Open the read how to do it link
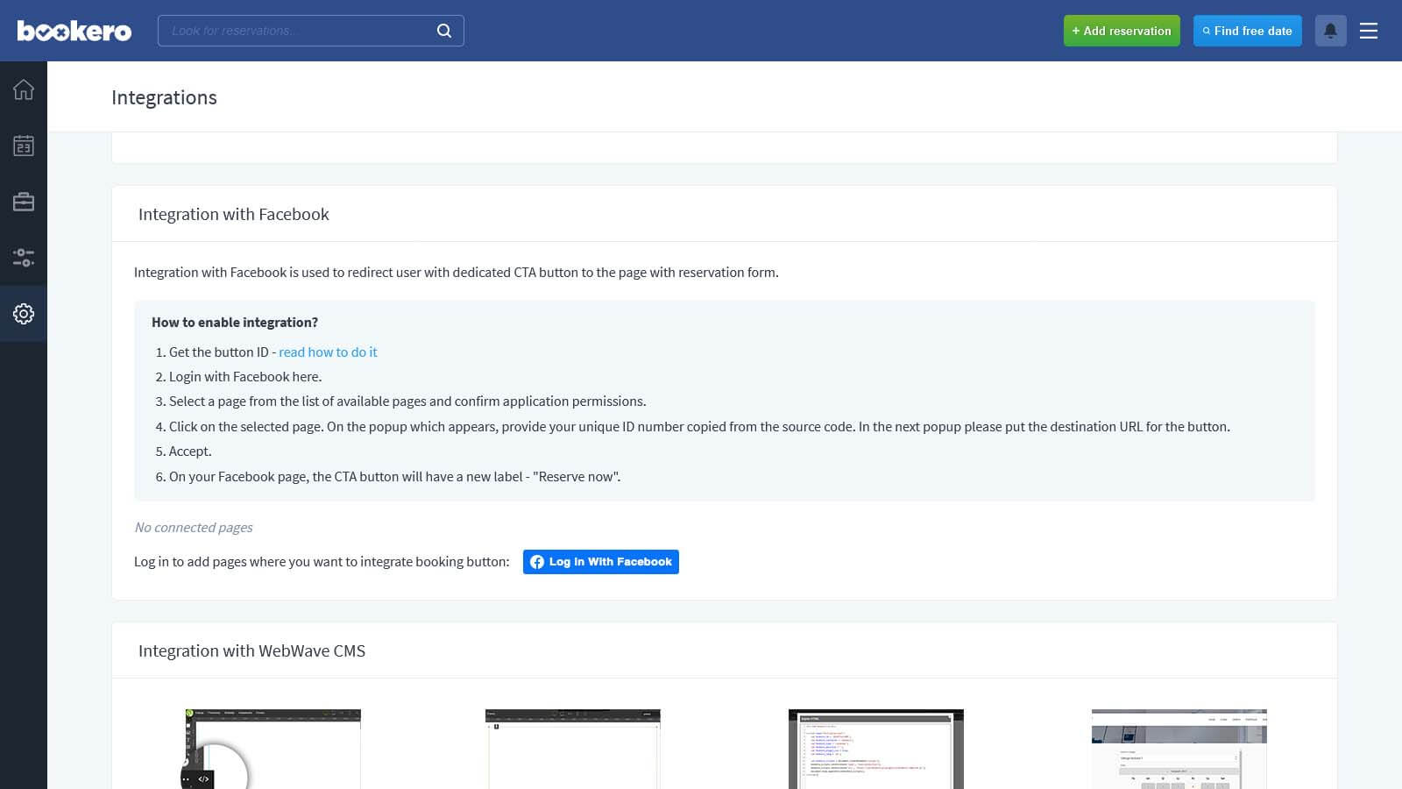Screen dimensions: 1402x789 [328, 352]
